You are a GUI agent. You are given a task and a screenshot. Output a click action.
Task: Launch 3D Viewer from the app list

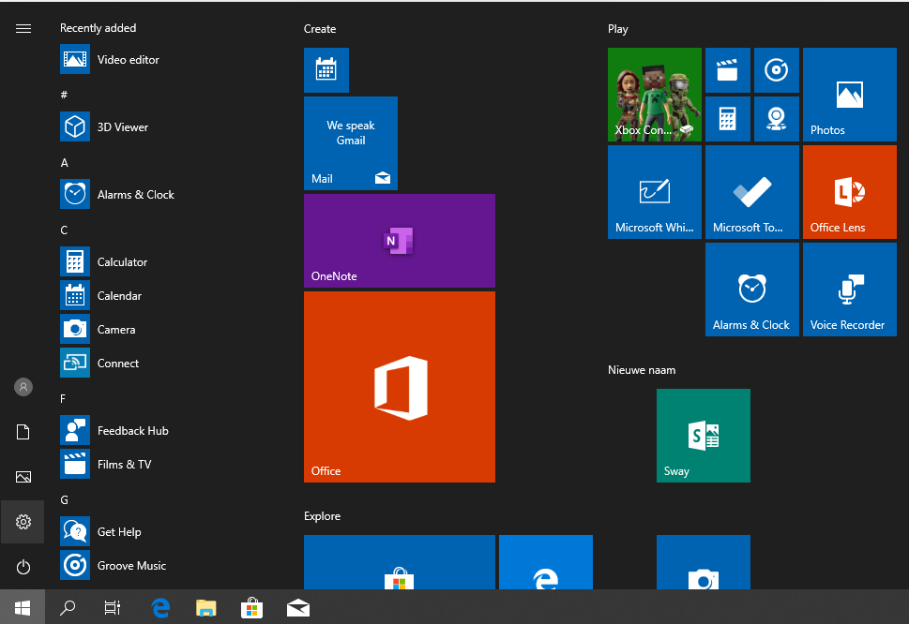coord(104,126)
